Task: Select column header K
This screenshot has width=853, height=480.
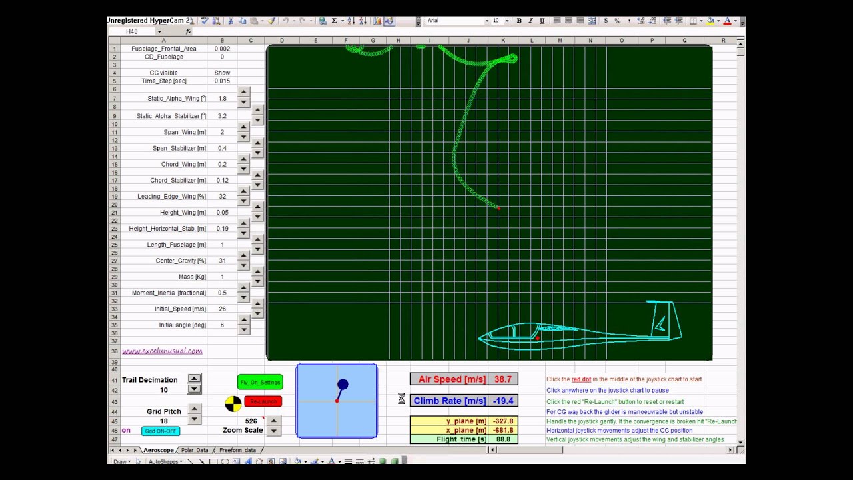Action: [x=502, y=41]
